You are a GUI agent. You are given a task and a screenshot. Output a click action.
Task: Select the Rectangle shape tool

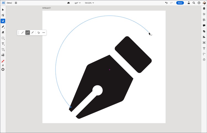pos(3,38)
